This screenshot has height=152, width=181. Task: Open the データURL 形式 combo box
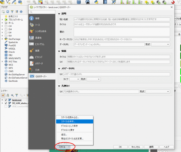[x=161, y=45]
